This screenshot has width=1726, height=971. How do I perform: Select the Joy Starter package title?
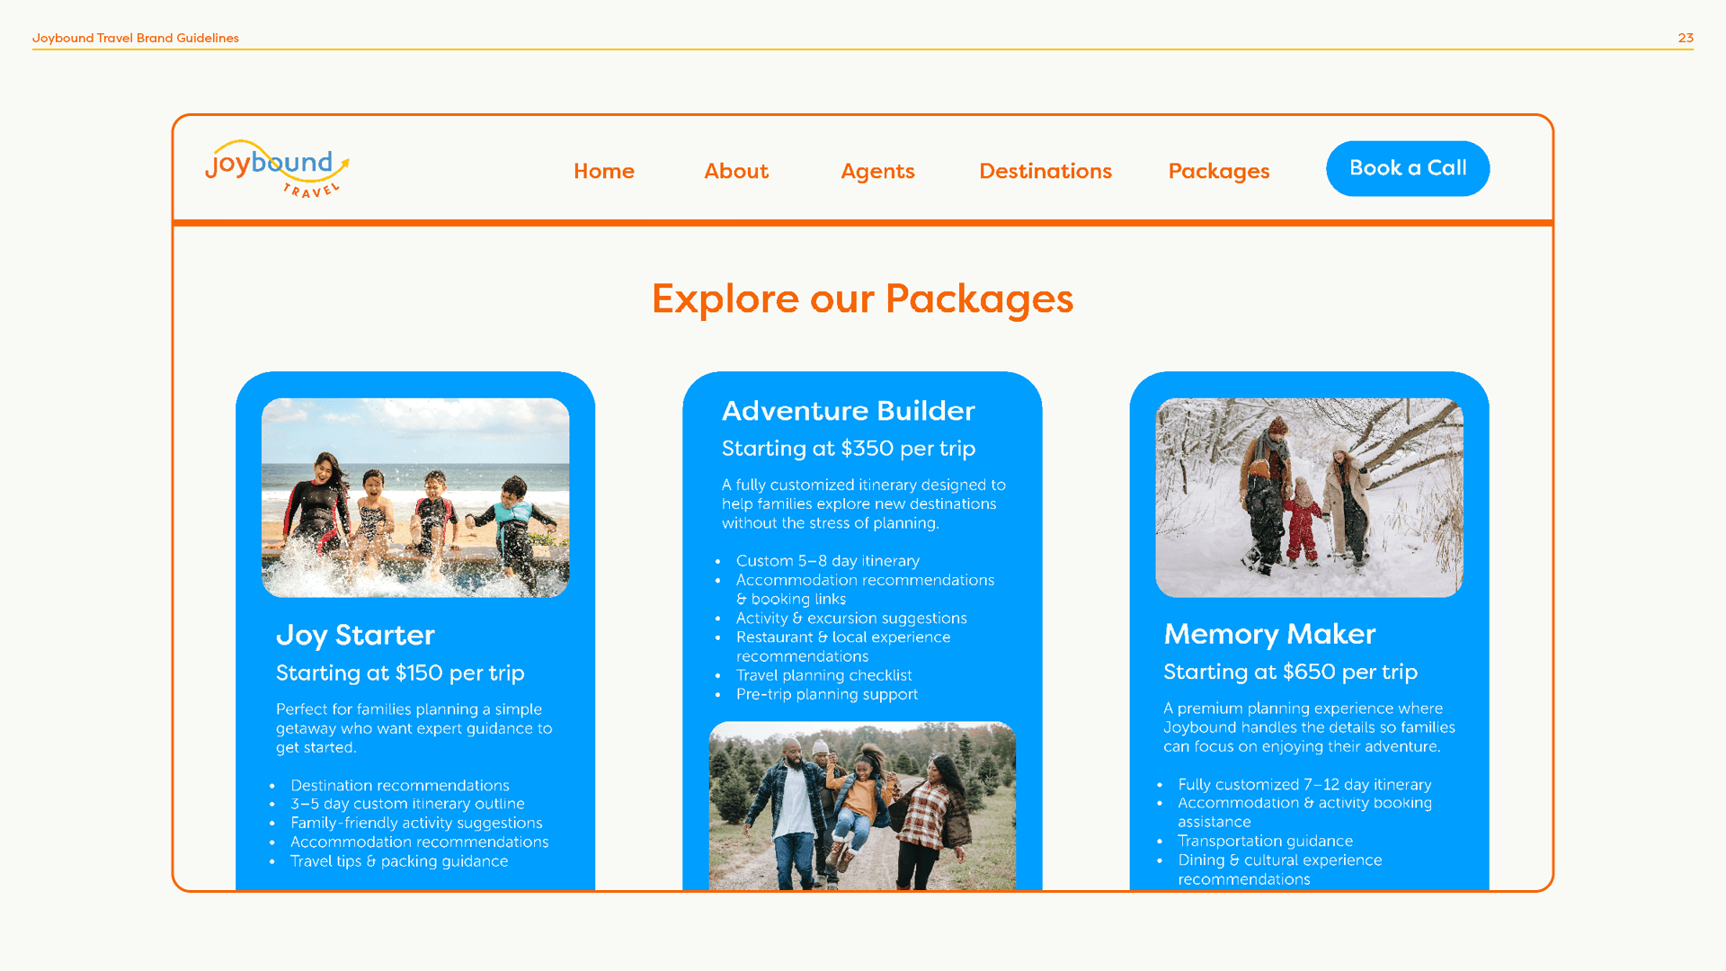(355, 635)
